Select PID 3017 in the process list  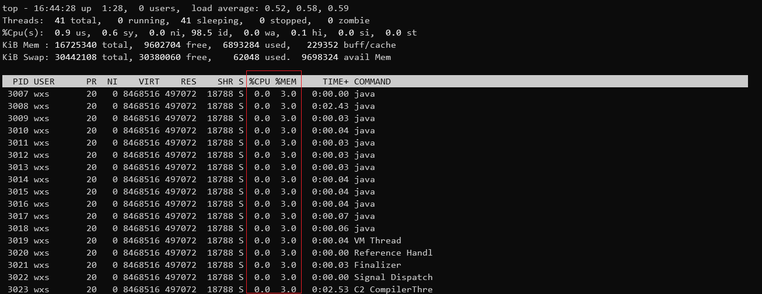click(x=18, y=216)
